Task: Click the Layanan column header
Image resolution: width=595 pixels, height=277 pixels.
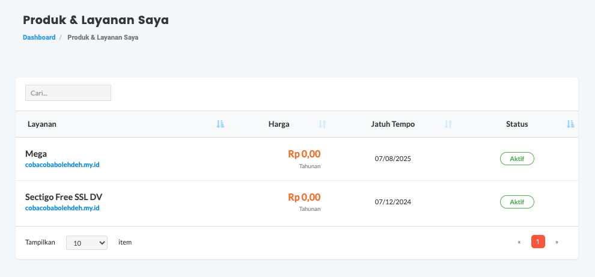Action: point(42,124)
